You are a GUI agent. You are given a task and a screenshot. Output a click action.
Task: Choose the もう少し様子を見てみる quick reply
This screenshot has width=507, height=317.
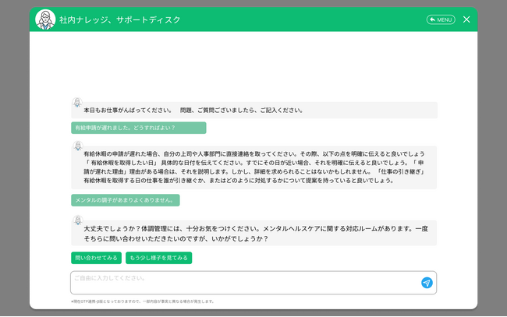(x=158, y=258)
